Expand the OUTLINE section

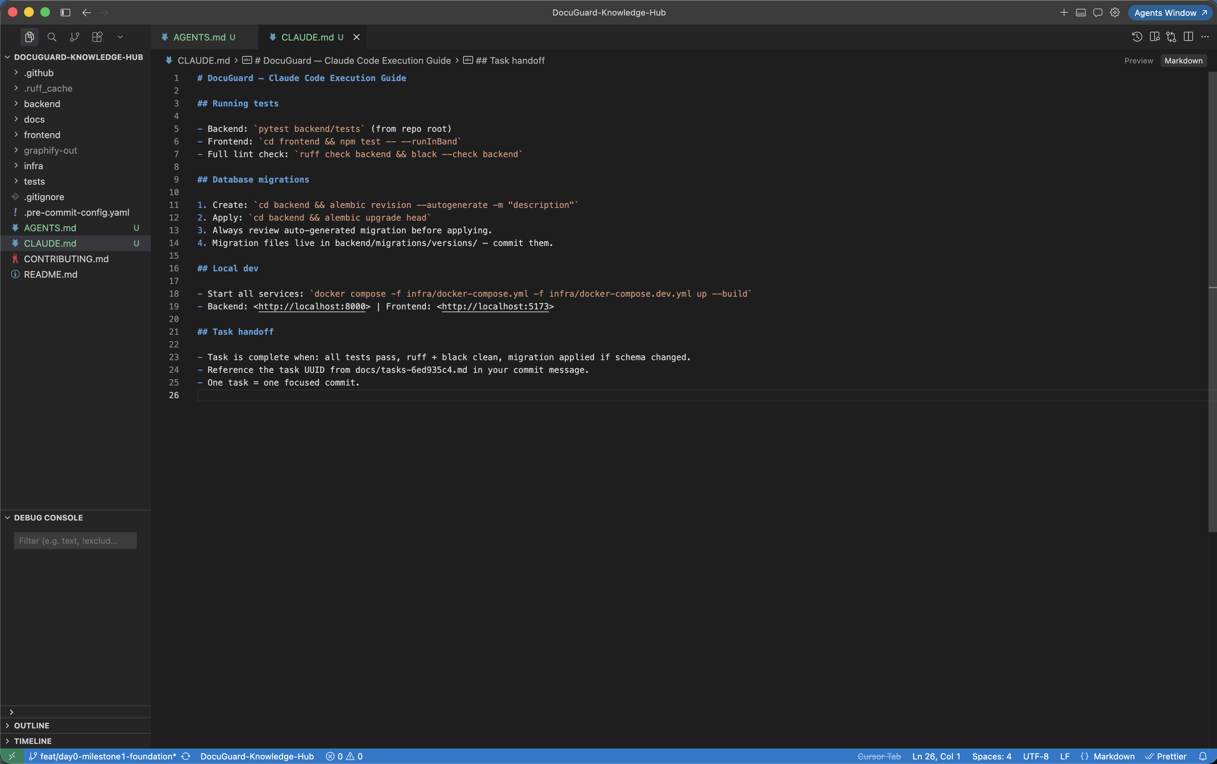75,726
